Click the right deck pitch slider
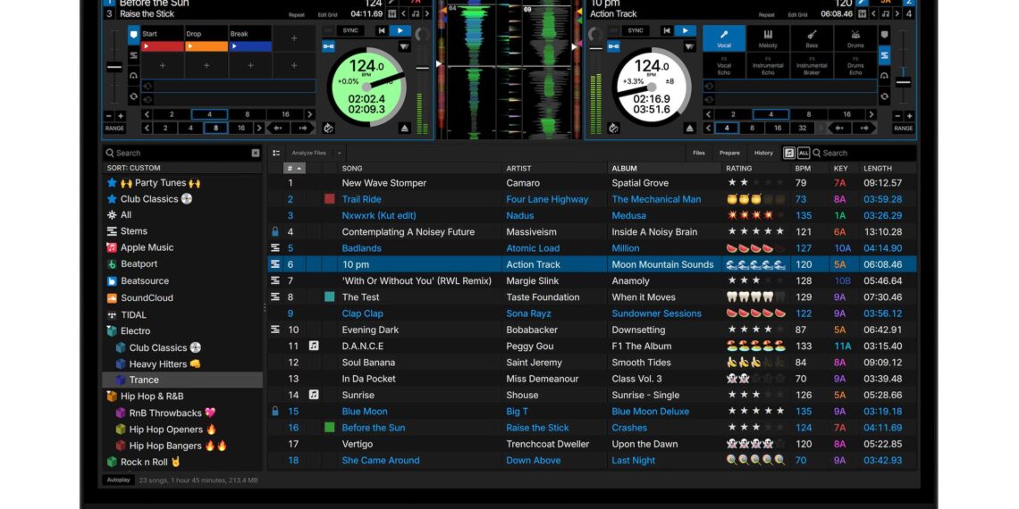Screen dimensions: 1019x509 (x=902, y=81)
